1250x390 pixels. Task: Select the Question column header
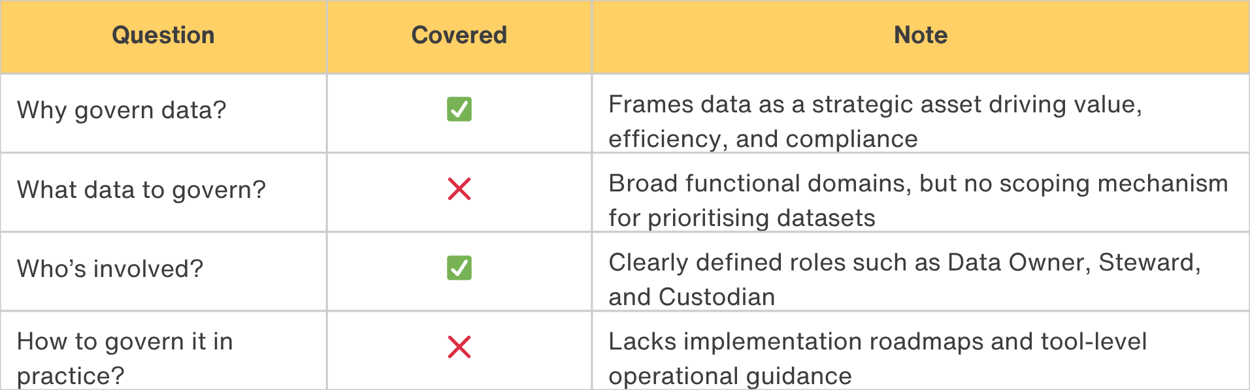pyautogui.click(x=163, y=35)
